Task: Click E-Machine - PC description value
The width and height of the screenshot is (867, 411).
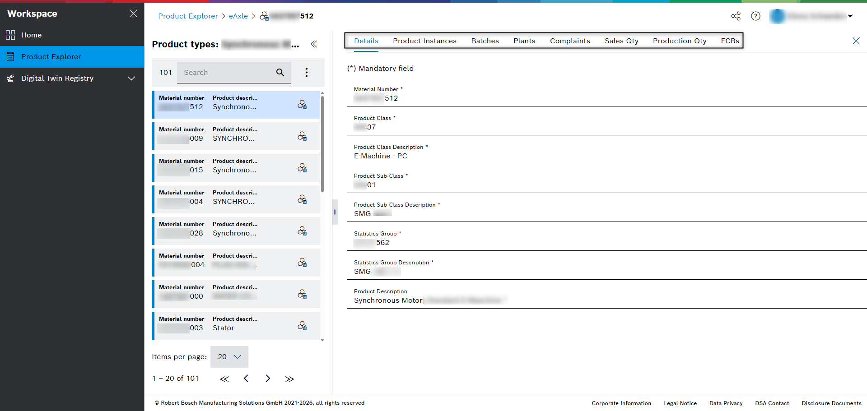Action: coord(381,156)
